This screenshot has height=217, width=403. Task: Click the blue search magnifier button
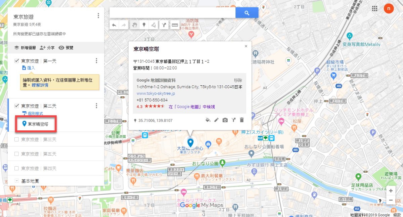(247, 13)
